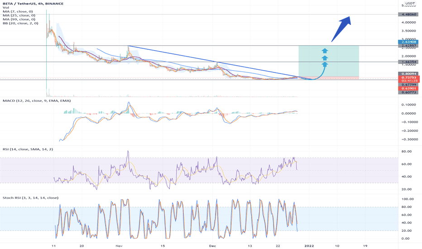
Task: Click the 80.00 value on RSI axis
Action: pyautogui.click(x=407, y=152)
